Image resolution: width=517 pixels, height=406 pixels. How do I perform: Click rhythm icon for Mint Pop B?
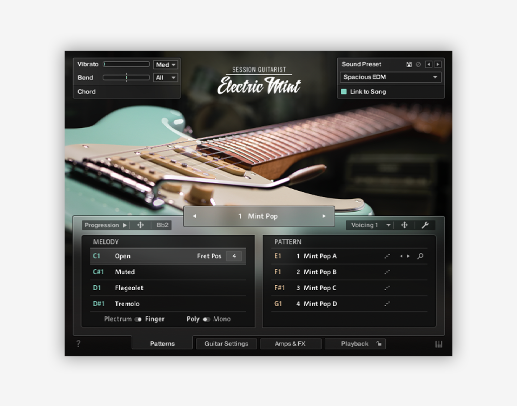point(387,272)
